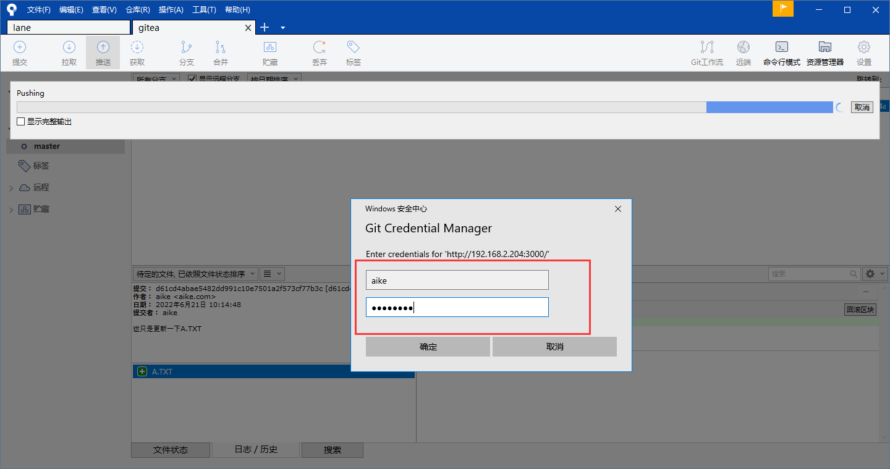890x469 pixels.
Task: Cancel the push with 取消 button
Action: [x=862, y=107]
